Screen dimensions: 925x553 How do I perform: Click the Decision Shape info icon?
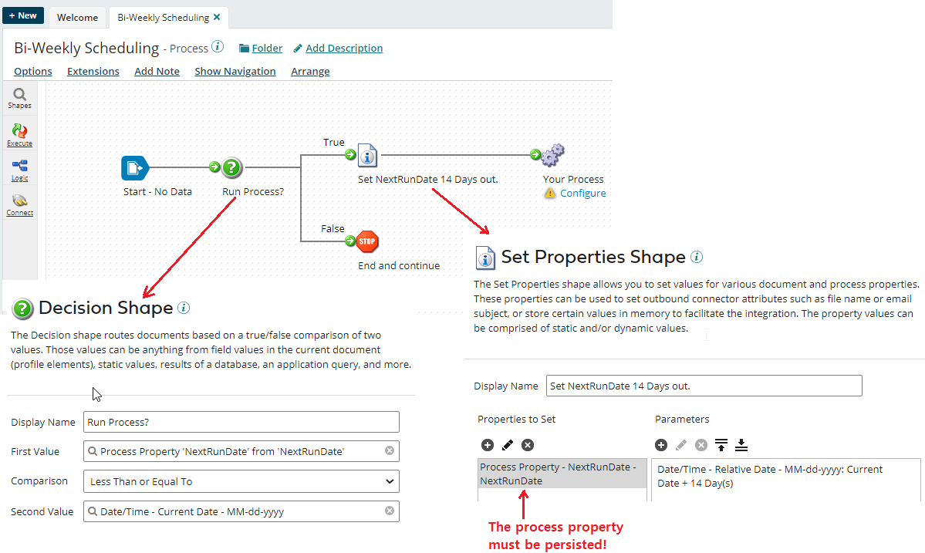coord(184,307)
